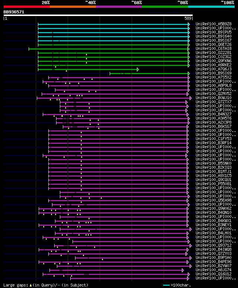238x288 pixels.
Task: Click the purple alignment bar for B9PSA0
Action: (x=134, y=258)
